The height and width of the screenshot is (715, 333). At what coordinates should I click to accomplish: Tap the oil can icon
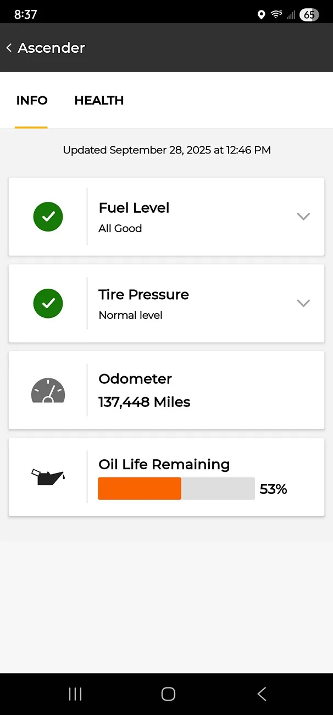click(x=48, y=477)
